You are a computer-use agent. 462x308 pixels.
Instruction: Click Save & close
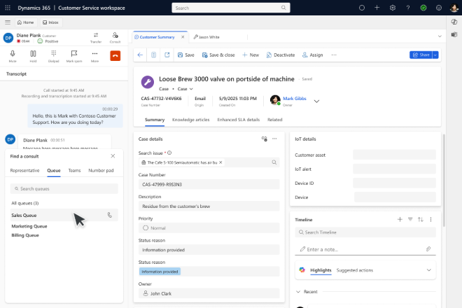click(x=218, y=55)
